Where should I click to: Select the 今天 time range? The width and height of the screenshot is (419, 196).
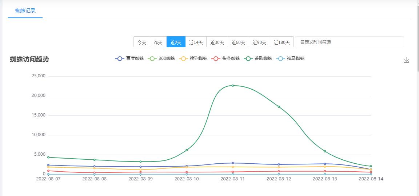pos(142,42)
